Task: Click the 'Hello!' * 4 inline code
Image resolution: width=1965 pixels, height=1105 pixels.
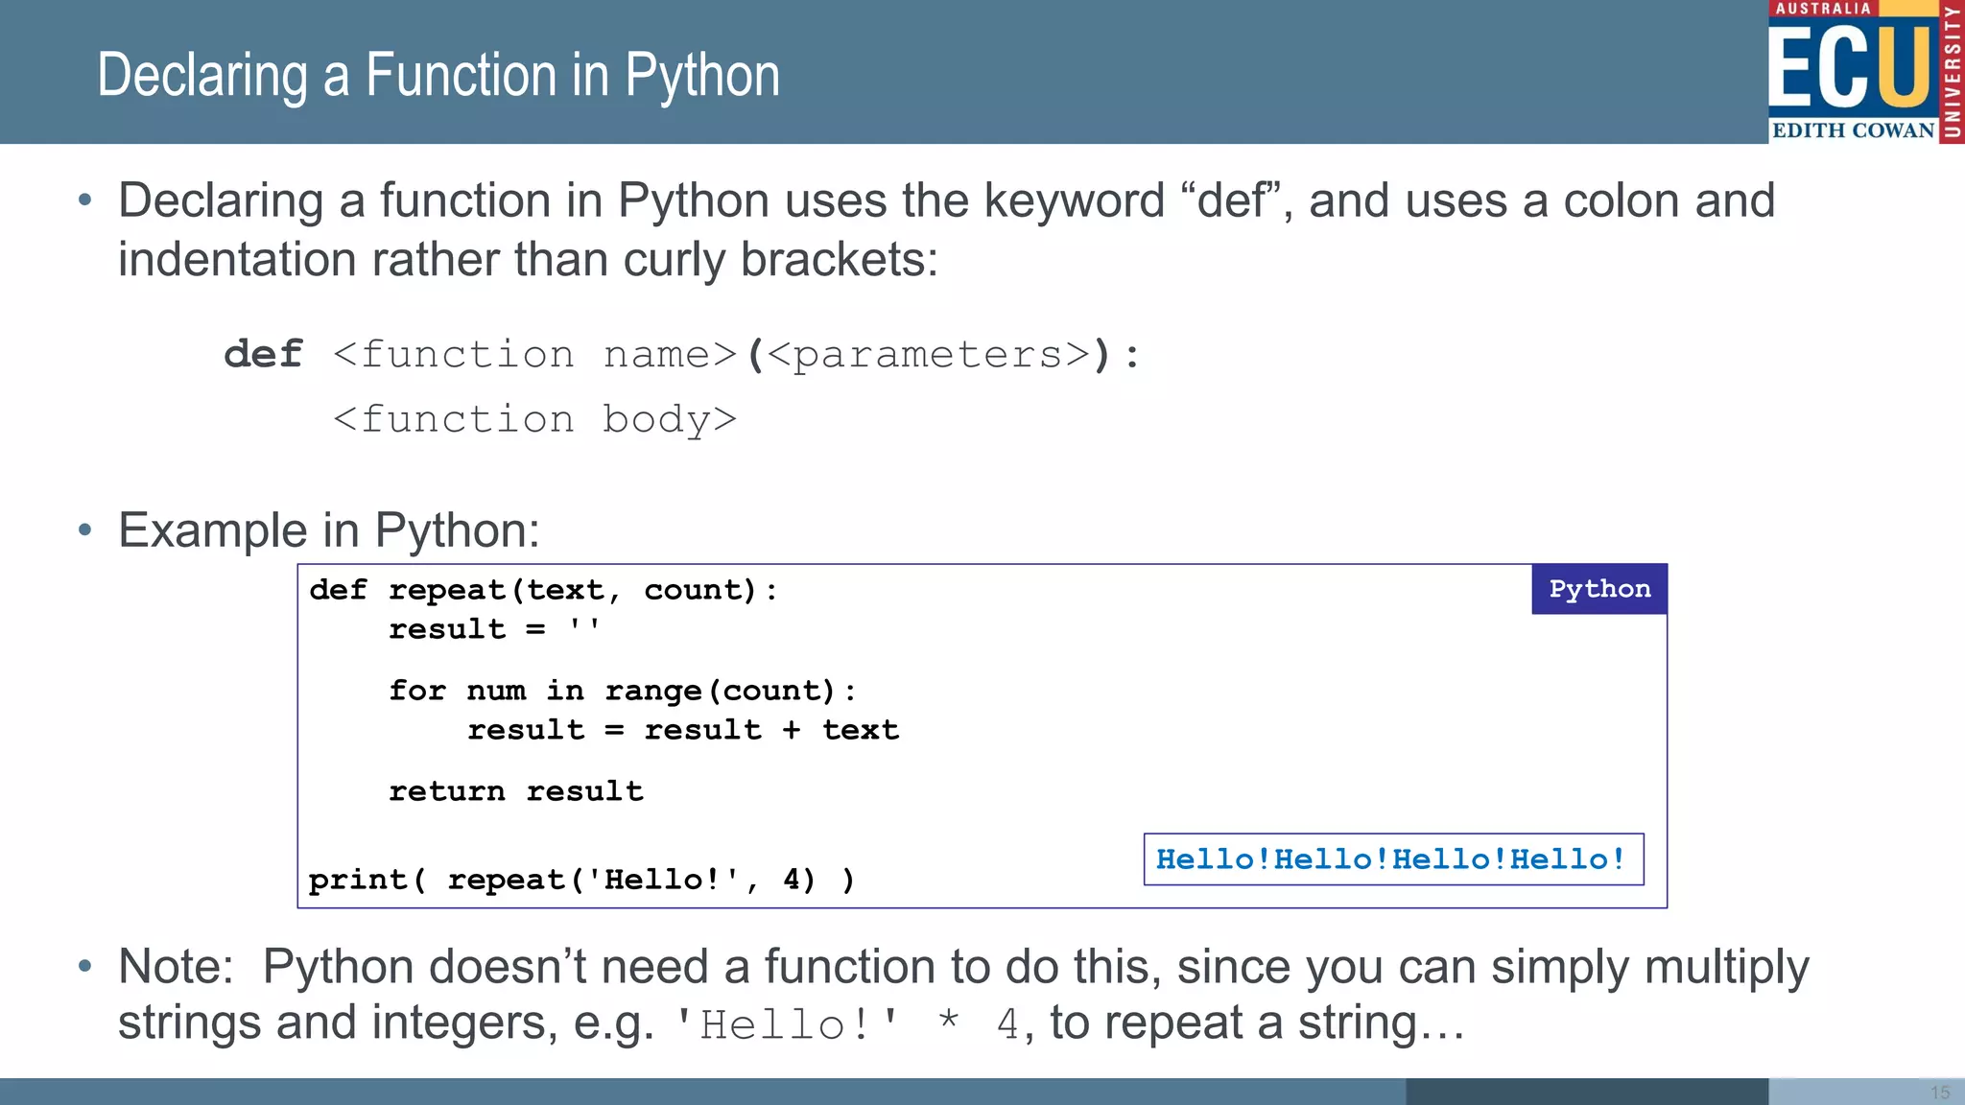Action: point(844,1024)
